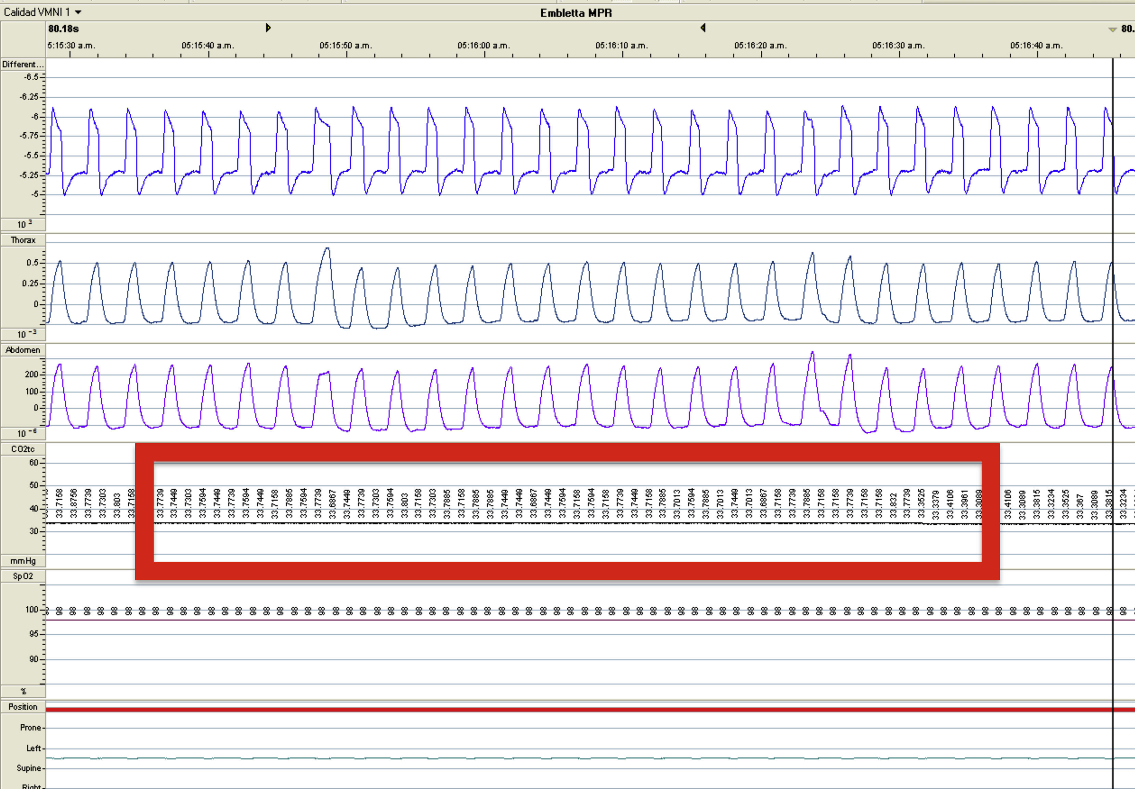Click the 80.18s window duration field
Image resolution: width=1135 pixels, height=789 pixels.
coord(64,29)
